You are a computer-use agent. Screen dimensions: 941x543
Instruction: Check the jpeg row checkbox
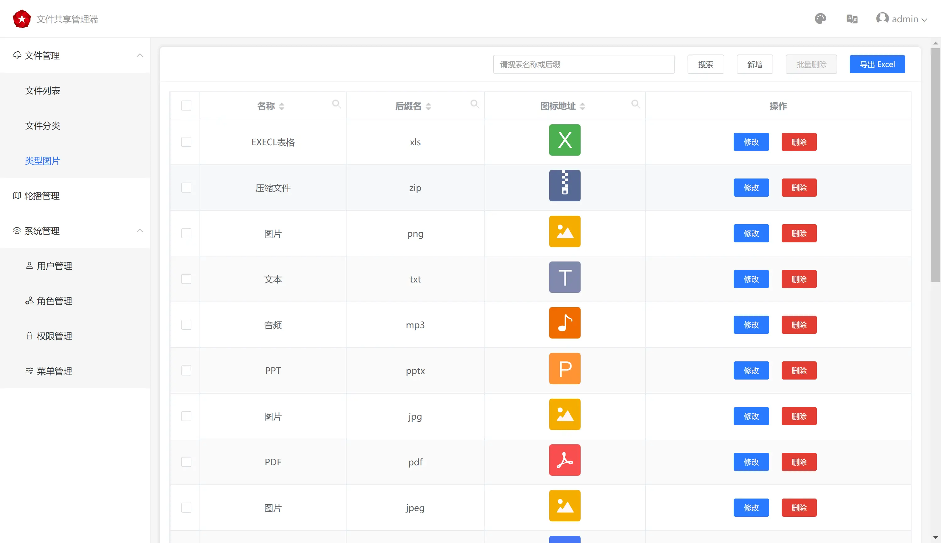coord(186,508)
